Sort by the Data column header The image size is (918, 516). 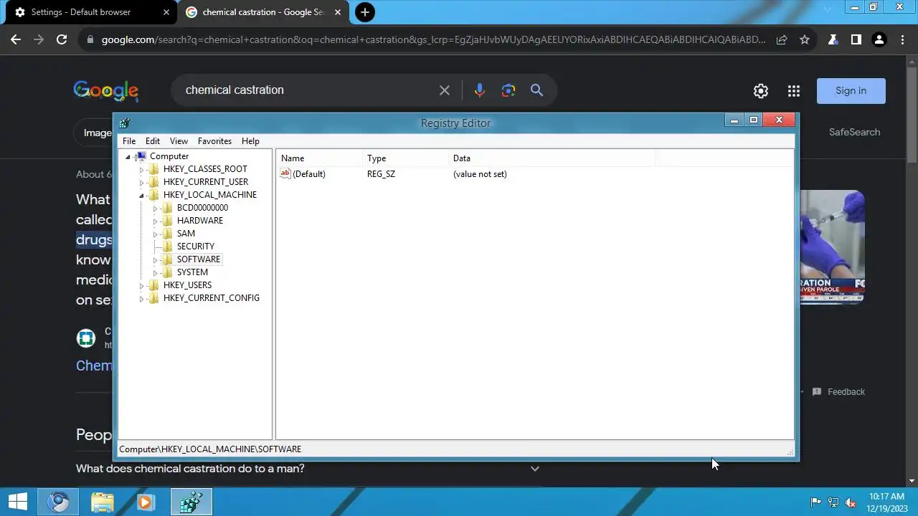pos(552,158)
